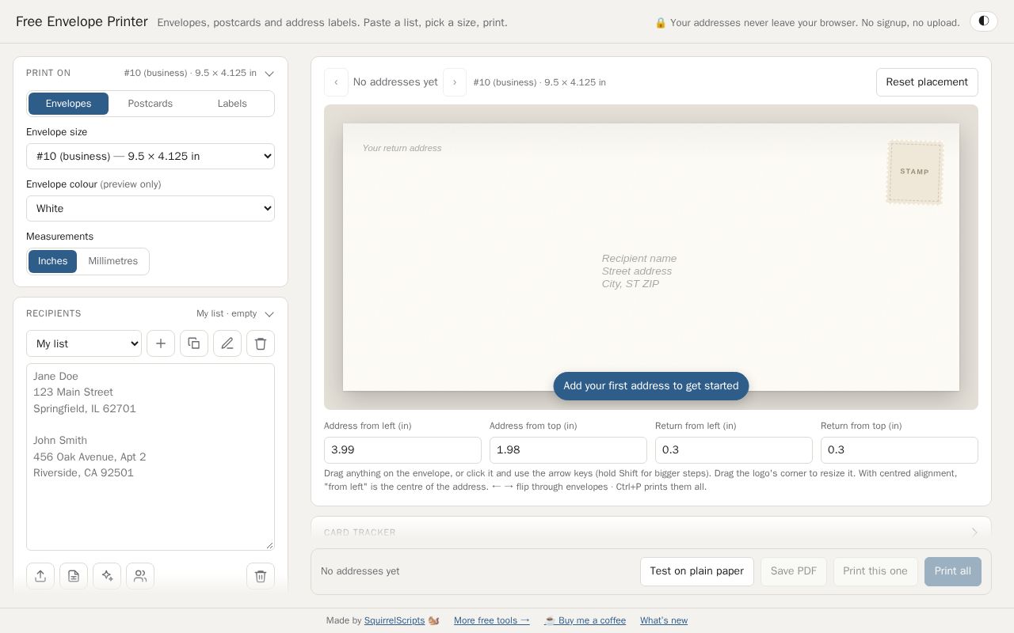Focus the Address from left field
Image resolution: width=1014 pixels, height=633 pixels.
(402, 450)
